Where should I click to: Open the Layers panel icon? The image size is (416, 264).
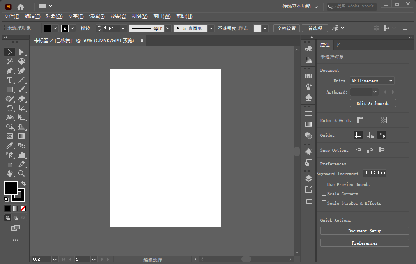click(308, 179)
